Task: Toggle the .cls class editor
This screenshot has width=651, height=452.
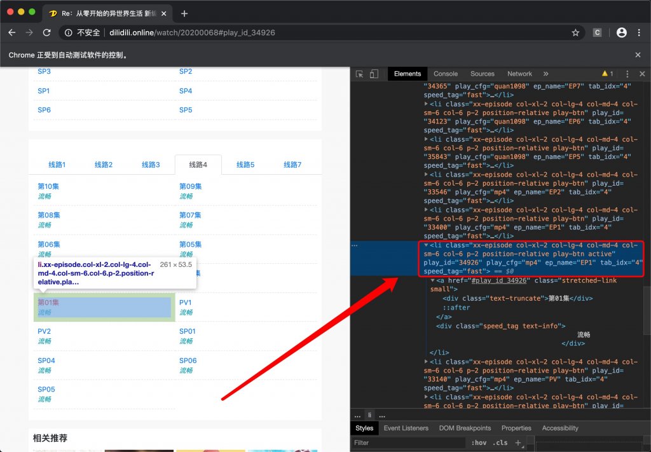Action: pyautogui.click(x=501, y=442)
